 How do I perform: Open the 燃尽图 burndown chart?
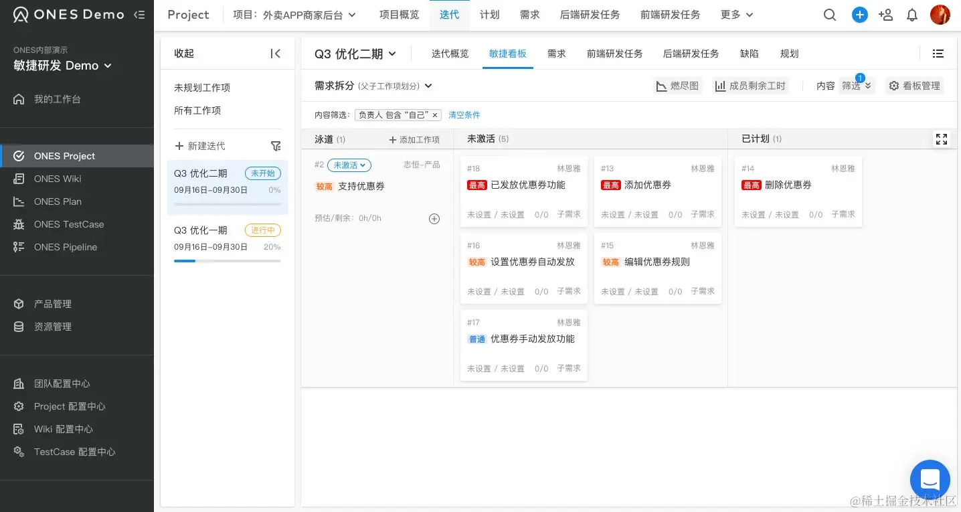tap(677, 86)
